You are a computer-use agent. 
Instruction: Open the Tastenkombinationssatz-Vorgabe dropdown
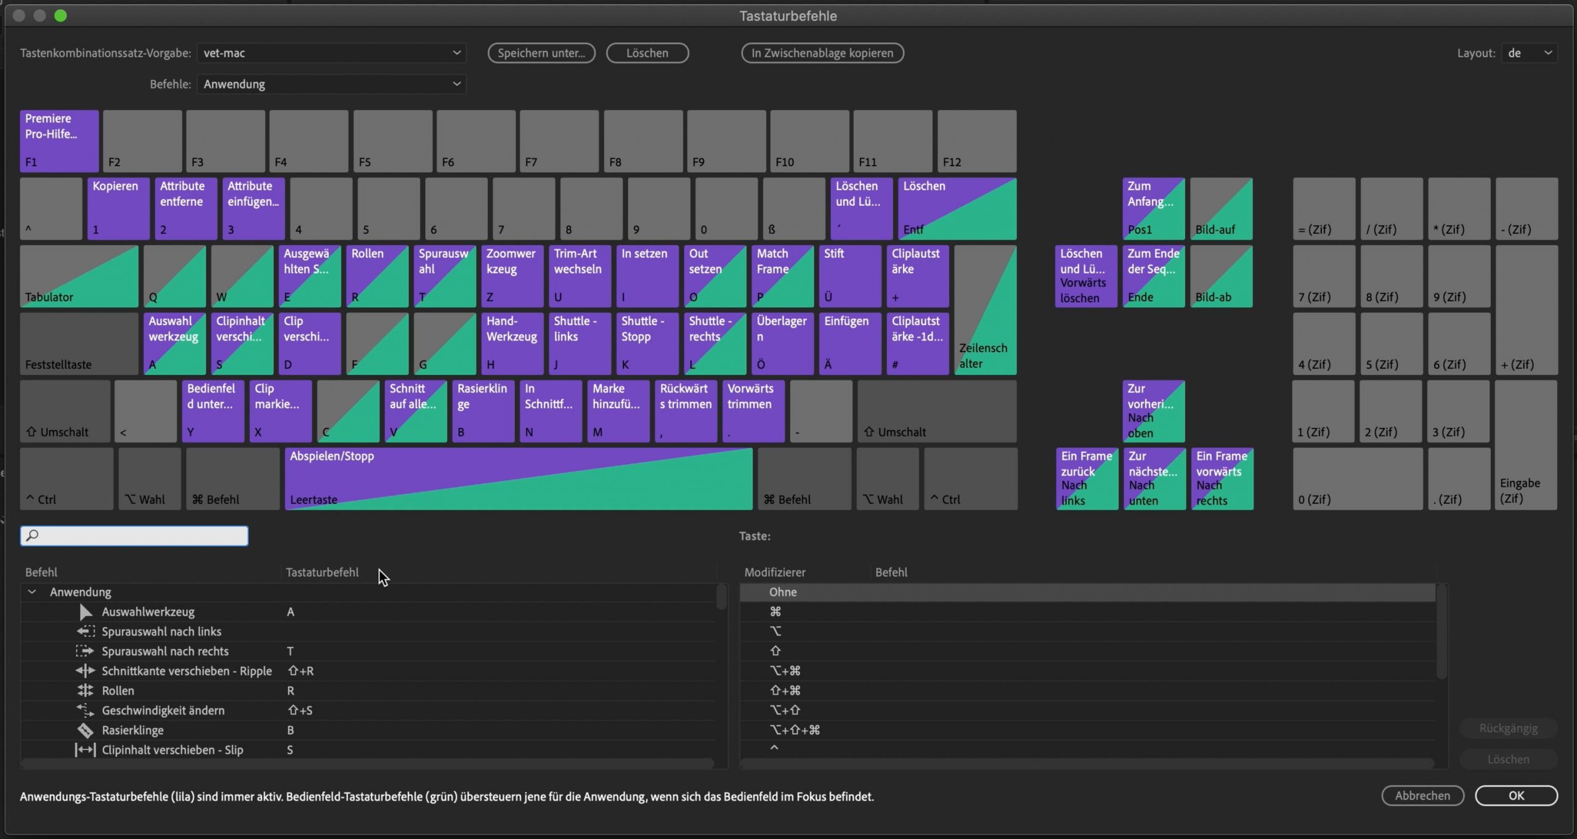tap(331, 53)
